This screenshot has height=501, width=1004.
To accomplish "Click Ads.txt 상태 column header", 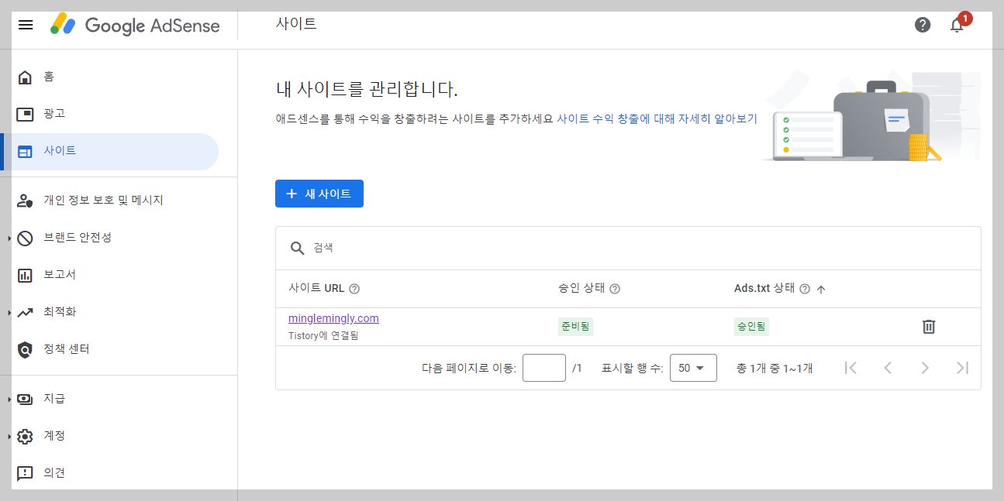I will pos(764,289).
